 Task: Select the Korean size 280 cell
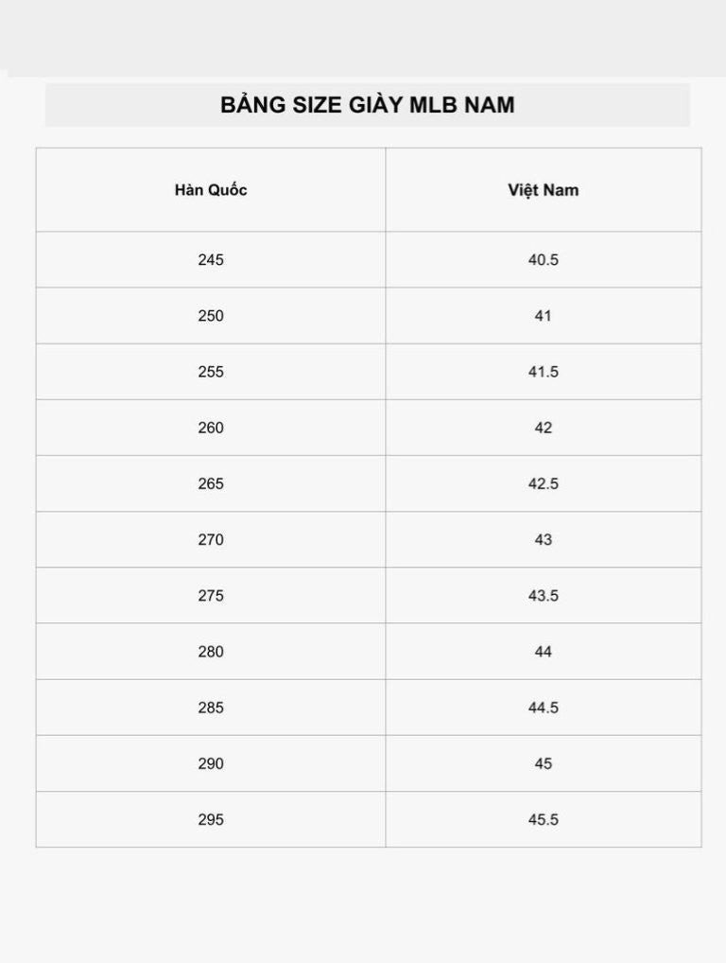click(211, 652)
